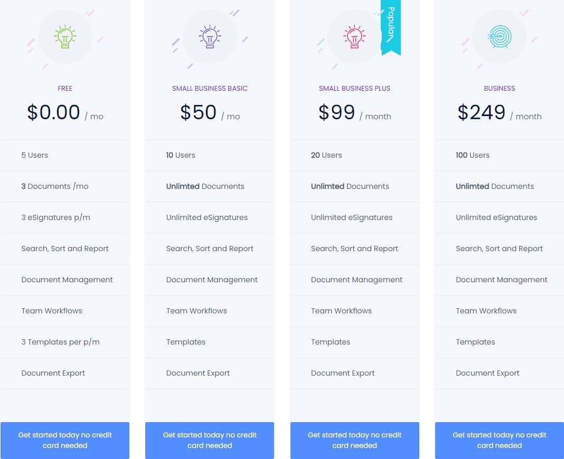The height and width of the screenshot is (459, 564).
Task: Click the 100 Users row in Business plan
Action: point(473,155)
